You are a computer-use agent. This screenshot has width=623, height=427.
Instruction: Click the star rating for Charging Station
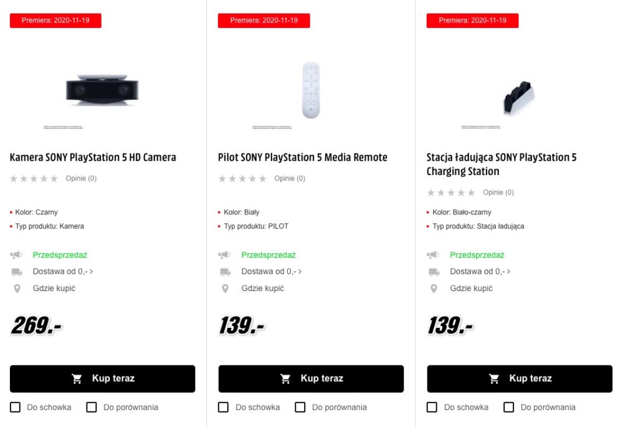pyautogui.click(x=451, y=193)
